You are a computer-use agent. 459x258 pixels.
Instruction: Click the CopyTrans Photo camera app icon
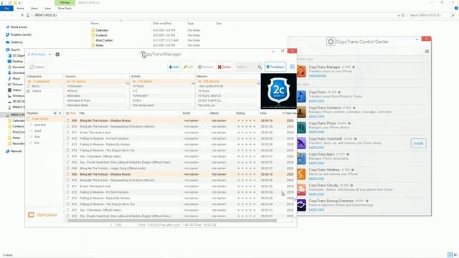click(301, 128)
